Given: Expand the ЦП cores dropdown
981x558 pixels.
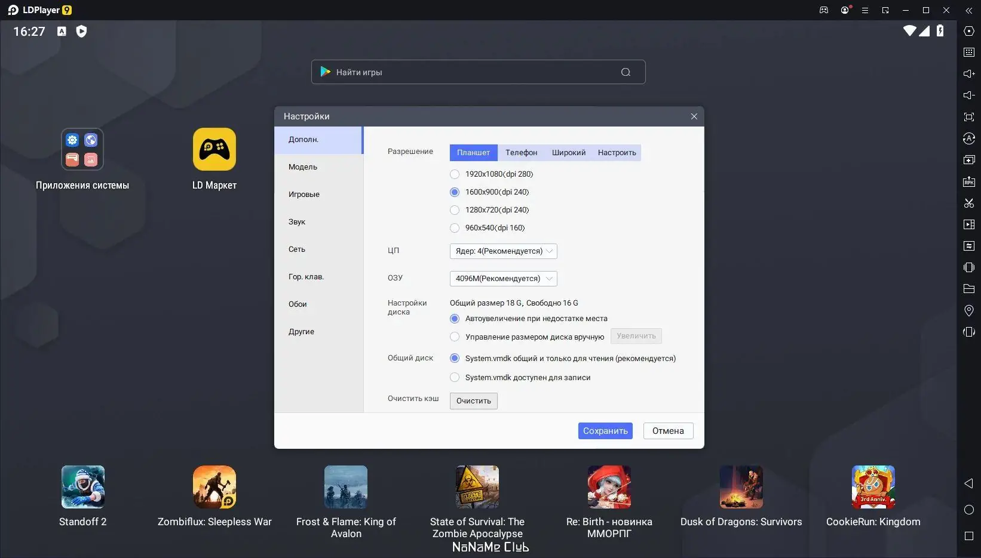Looking at the screenshot, I should pyautogui.click(x=504, y=251).
